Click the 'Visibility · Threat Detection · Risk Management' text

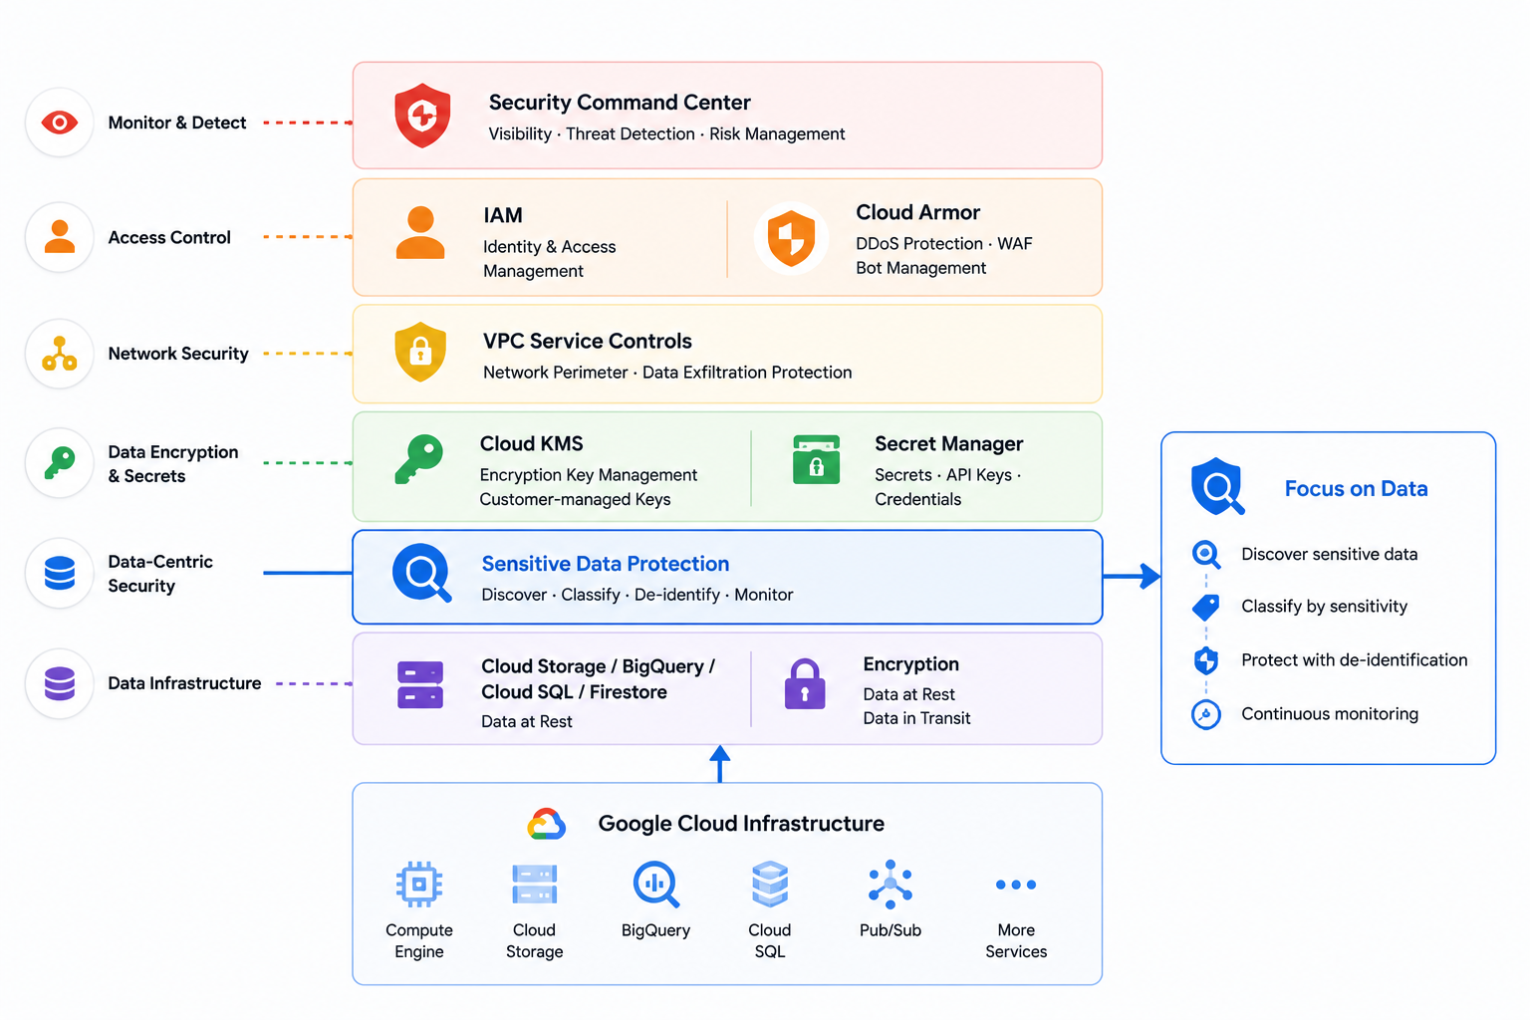pos(666,134)
